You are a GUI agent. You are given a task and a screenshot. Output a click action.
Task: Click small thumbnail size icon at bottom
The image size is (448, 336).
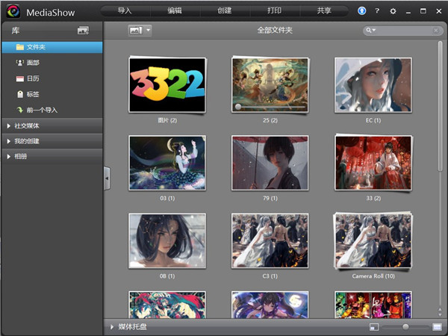(x=374, y=327)
